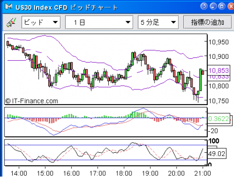Minimize the US30 chart window

click(213, 6)
